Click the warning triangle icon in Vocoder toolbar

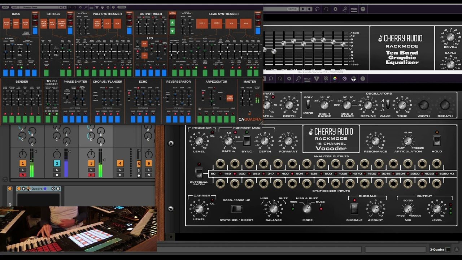[317, 78]
